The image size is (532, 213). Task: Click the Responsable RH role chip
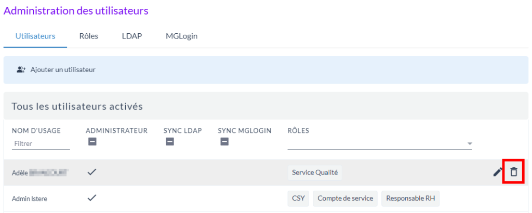point(410,198)
